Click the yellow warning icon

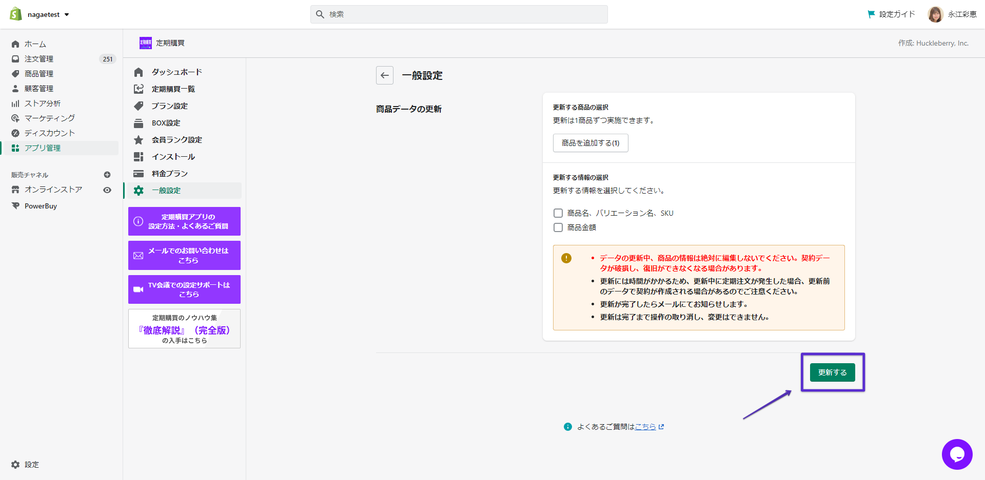[x=566, y=258]
